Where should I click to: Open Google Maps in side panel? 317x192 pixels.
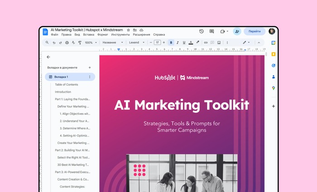pyautogui.click(x=274, y=88)
